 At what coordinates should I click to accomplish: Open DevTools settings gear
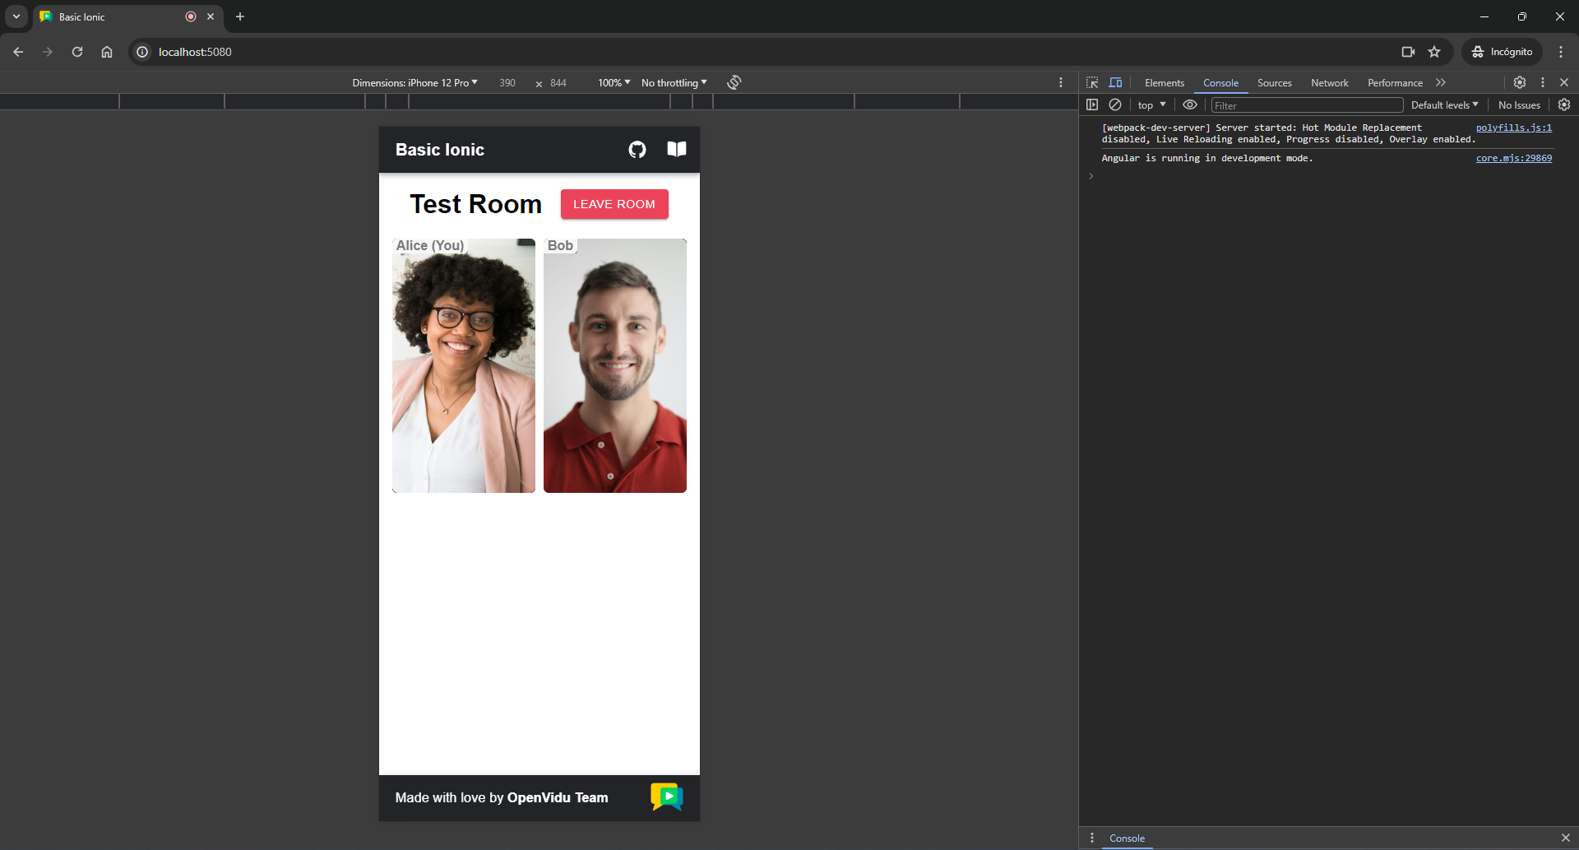tap(1520, 82)
